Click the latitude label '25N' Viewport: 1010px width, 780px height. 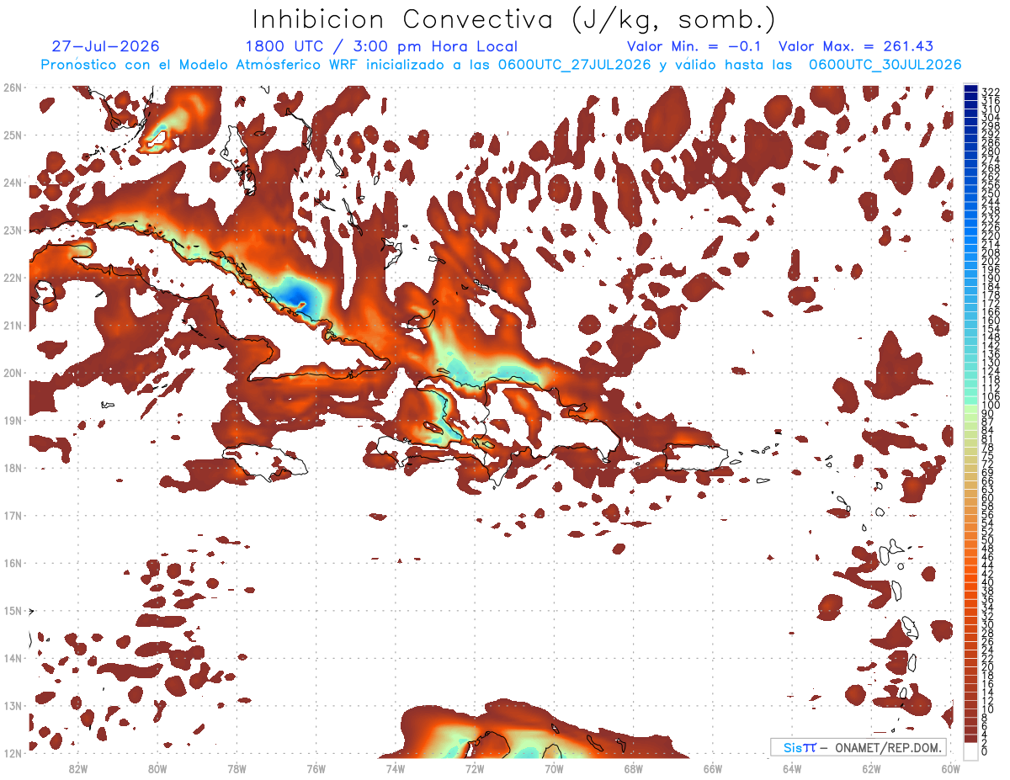pos(13,135)
